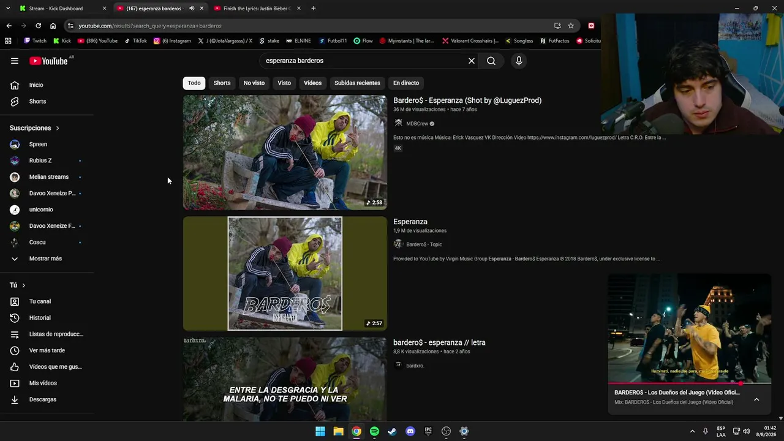
Task: Select the Todo filter chip
Action: coord(194,83)
